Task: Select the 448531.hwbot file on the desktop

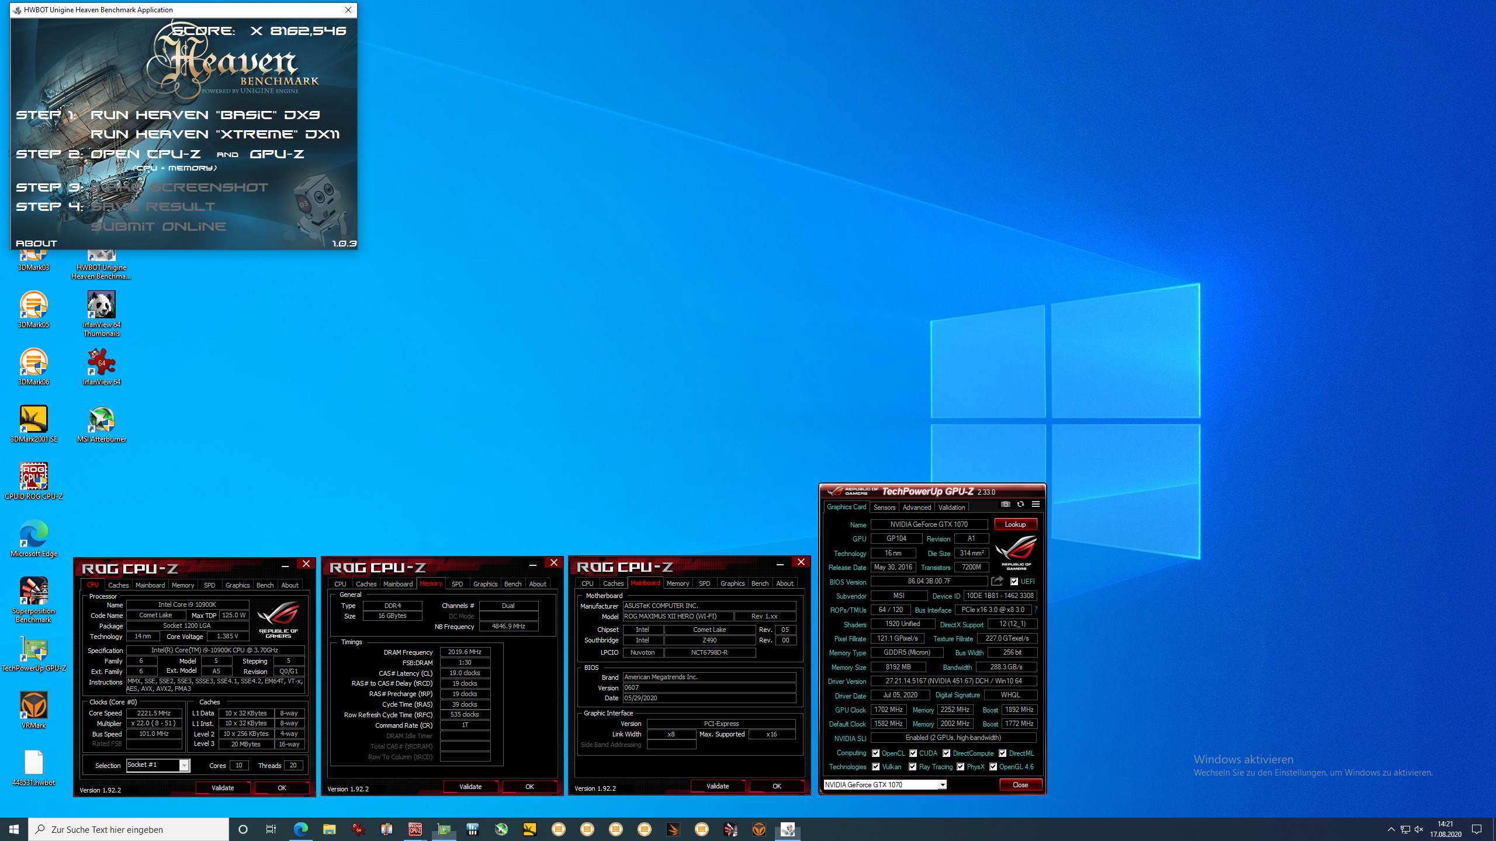Action: 33,768
